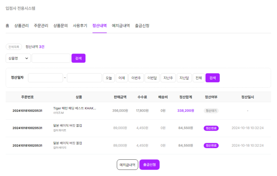Open the Tiger 패턴 패딩 베스트 product link
Screen dimensions: 277x176
[x=75, y=108]
